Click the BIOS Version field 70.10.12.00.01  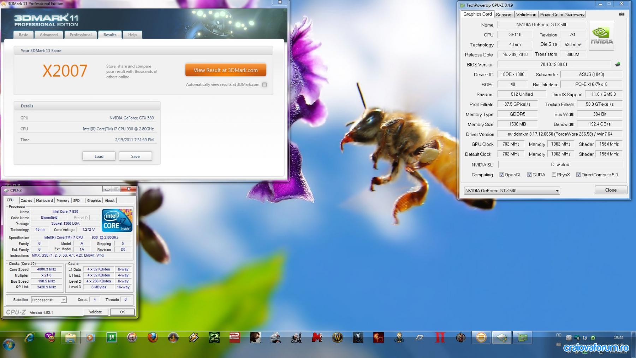(554, 64)
